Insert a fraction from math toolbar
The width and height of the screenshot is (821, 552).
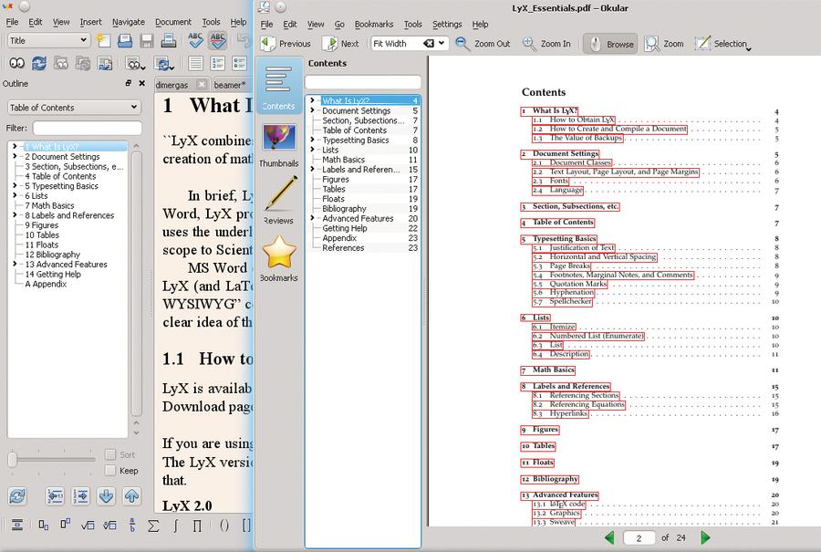pyautogui.click(x=131, y=525)
